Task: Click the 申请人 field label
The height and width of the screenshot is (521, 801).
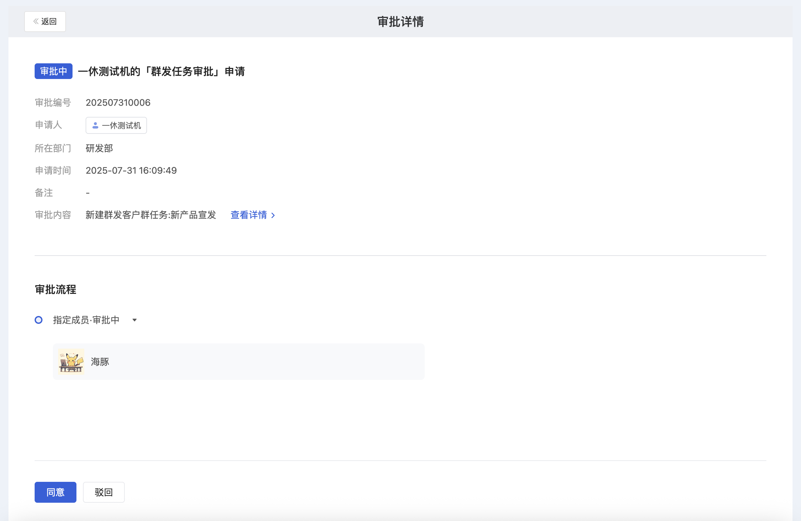Action: click(x=48, y=125)
